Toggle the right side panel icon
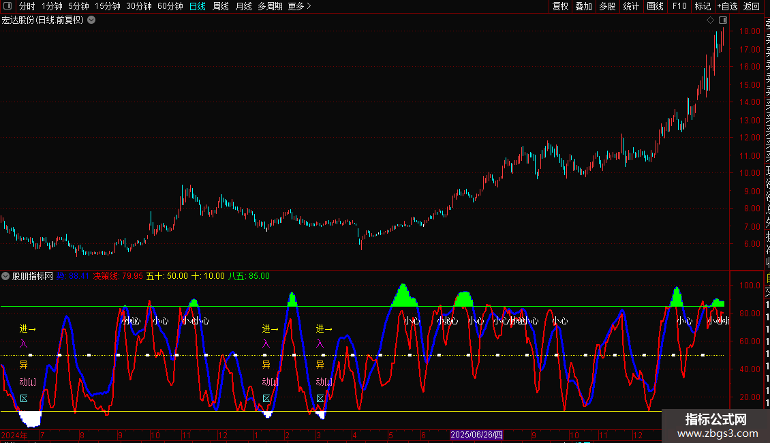This screenshot has width=770, height=443. tap(723, 20)
